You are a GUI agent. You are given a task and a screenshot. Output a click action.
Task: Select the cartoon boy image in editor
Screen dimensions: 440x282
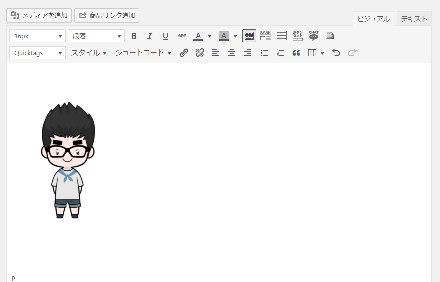(67, 160)
